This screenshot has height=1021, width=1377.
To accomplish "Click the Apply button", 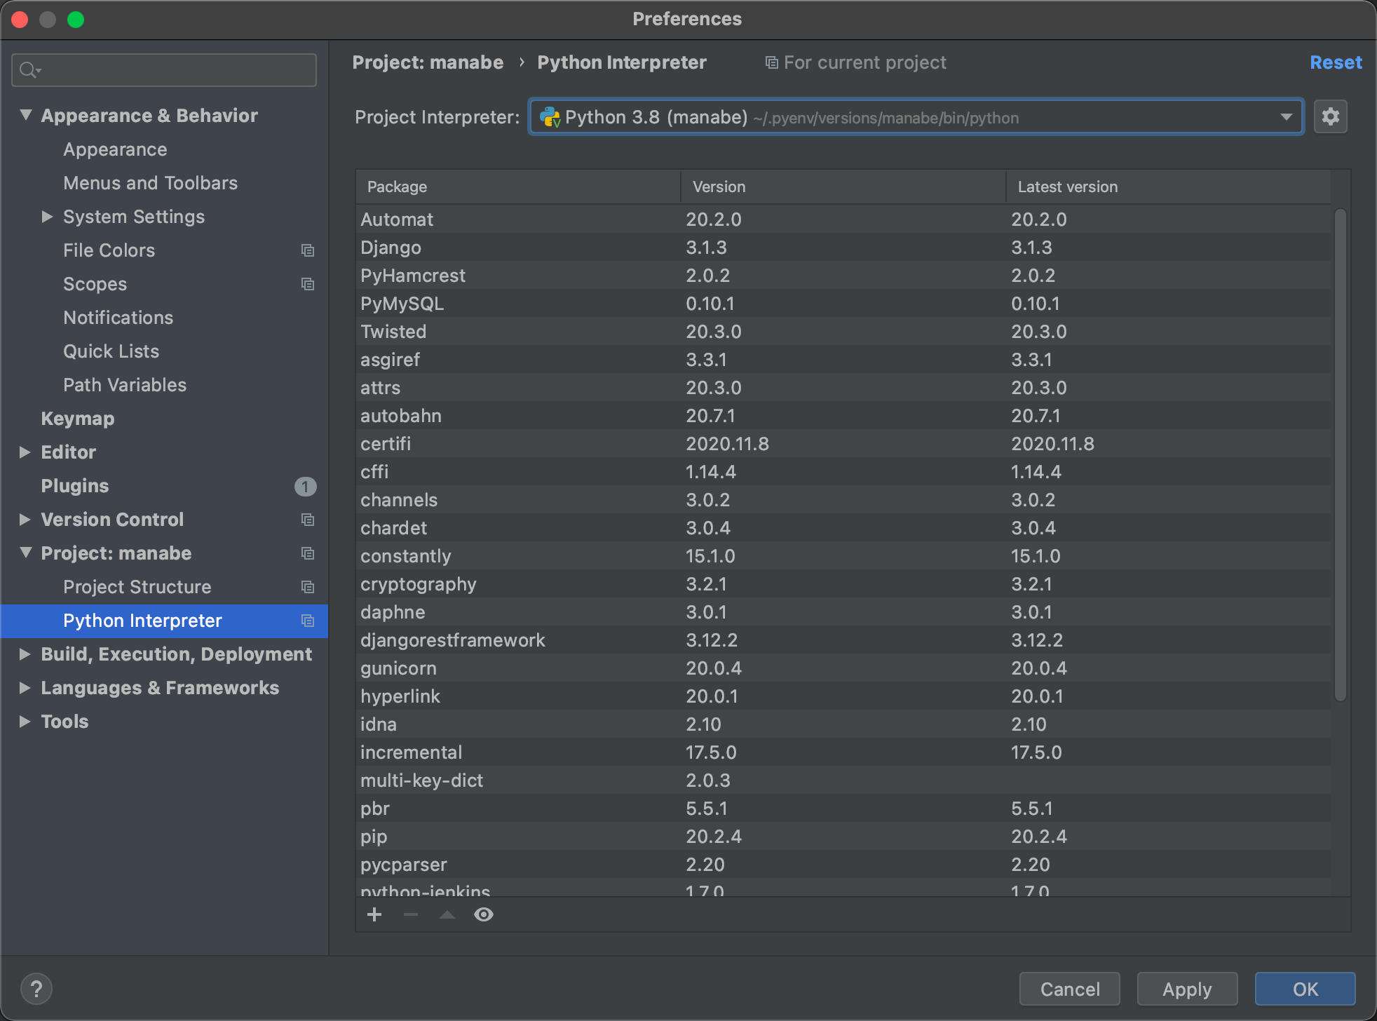I will tap(1187, 989).
